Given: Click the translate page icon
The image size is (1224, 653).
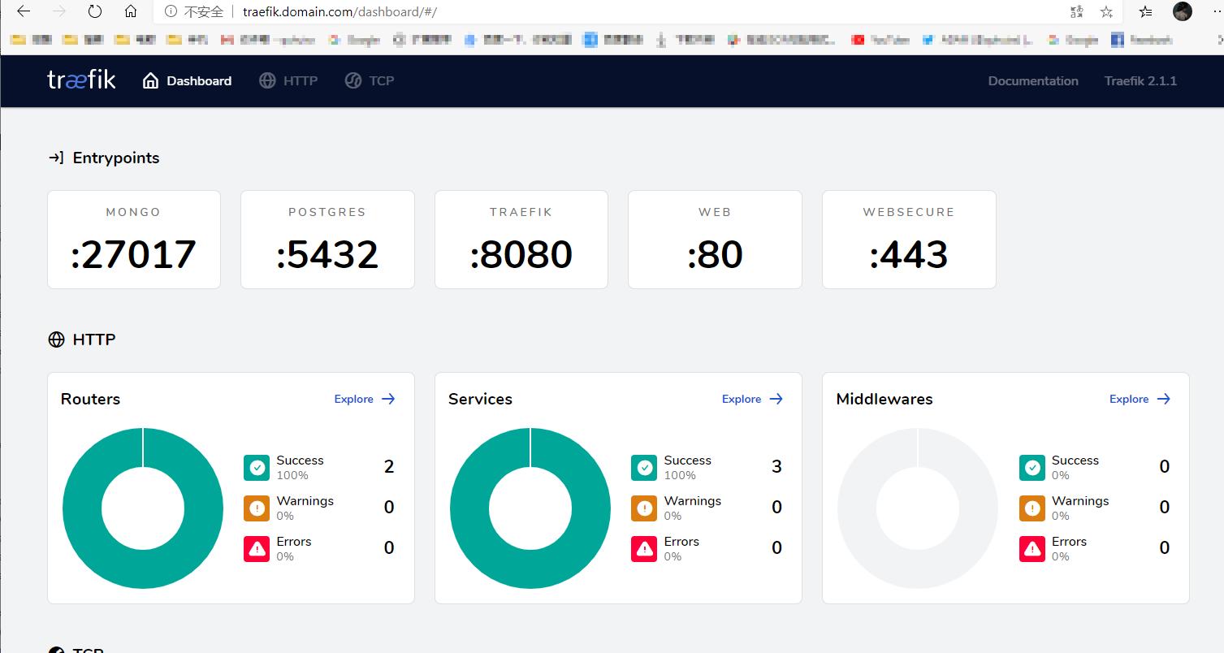Looking at the screenshot, I should click(x=1077, y=11).
